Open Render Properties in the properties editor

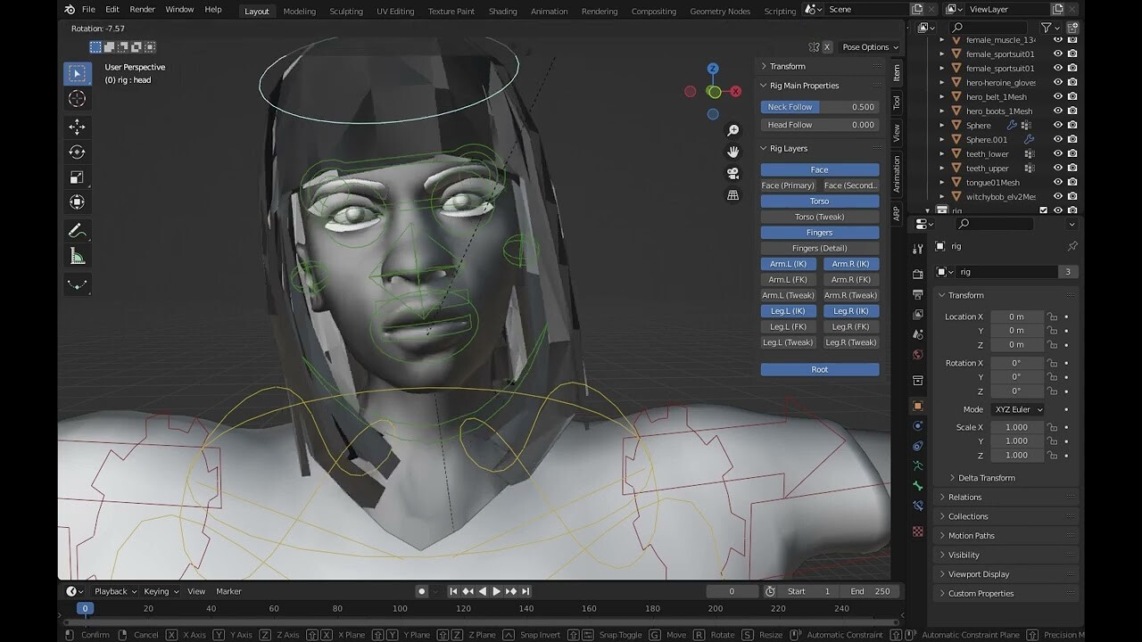(x=917, y=273)
